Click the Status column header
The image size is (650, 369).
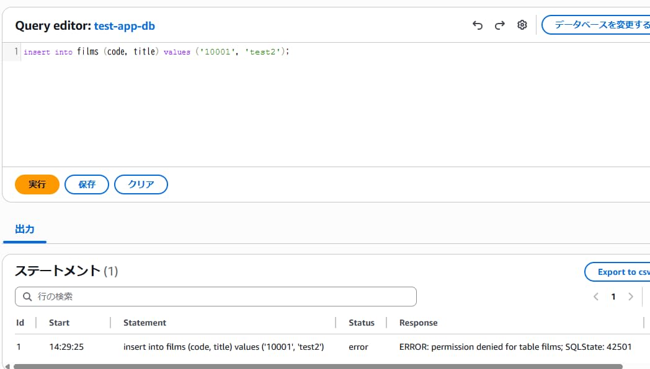[x=362, y=323]
